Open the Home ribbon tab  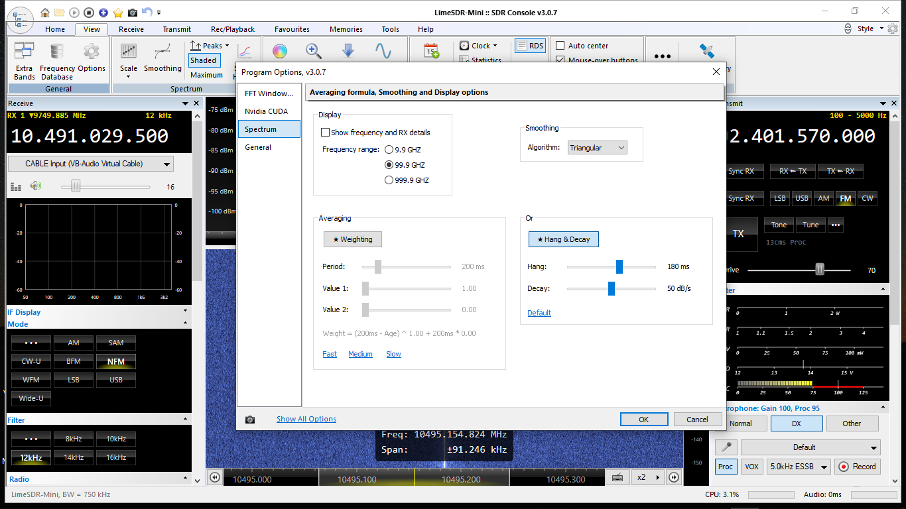coord(55,29)
